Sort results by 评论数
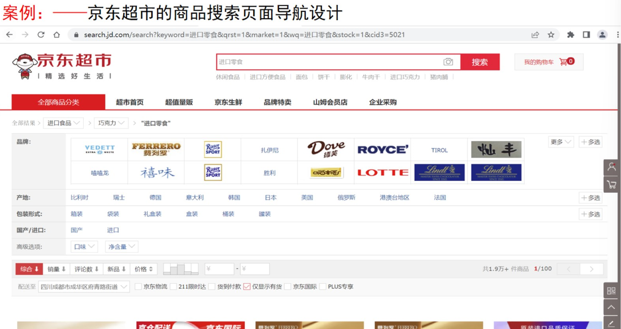The image size is (621, 329). coord(86,269)
